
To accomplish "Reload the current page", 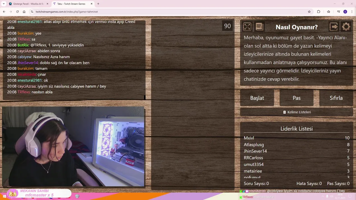I will tap(17, 12).
